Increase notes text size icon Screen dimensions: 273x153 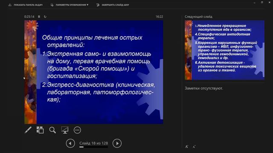click(x=186, y=147)
